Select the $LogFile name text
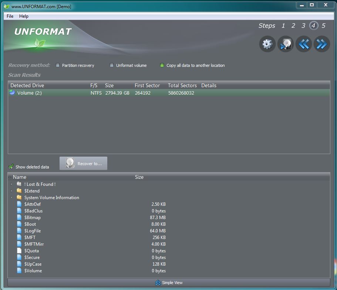This screenshot has height=290, width=337. click(33, 231)
